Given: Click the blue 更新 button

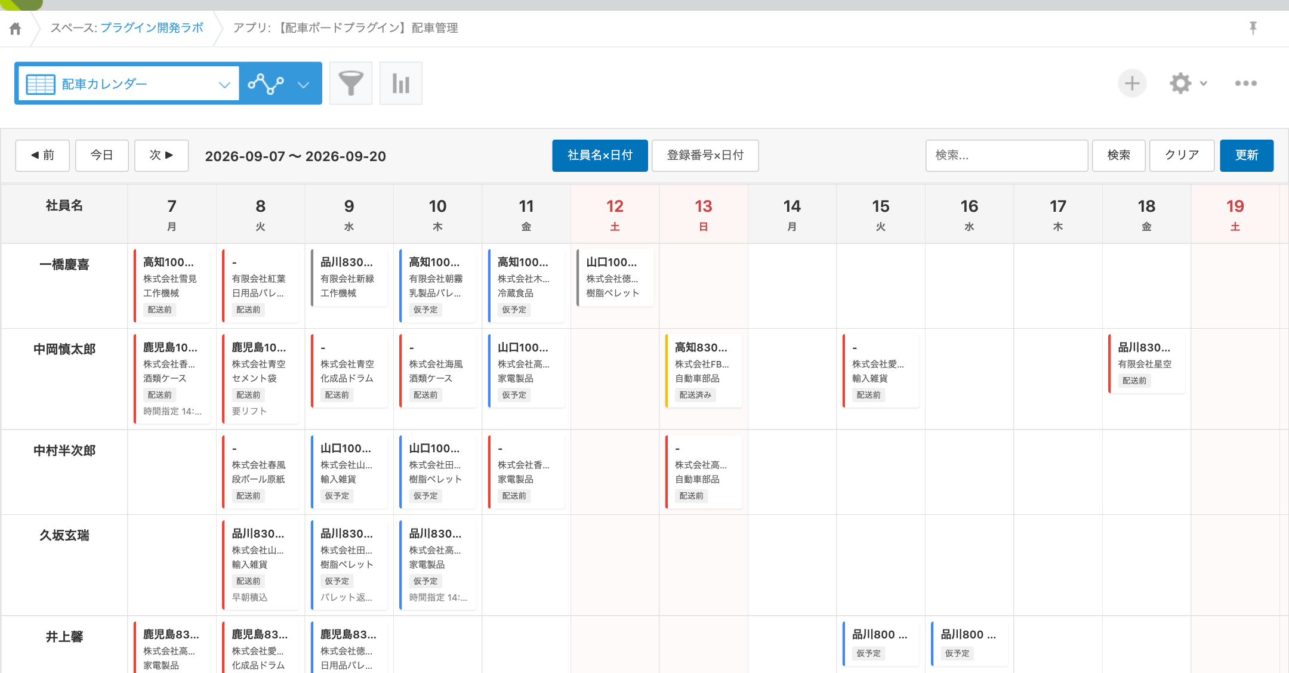Looking at the screenshot, I should tap(1247, 156).
